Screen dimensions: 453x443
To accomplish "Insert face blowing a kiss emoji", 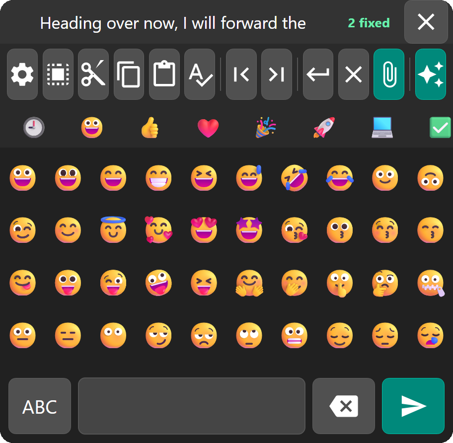I will pyautogui.click(x=295, y=230).
